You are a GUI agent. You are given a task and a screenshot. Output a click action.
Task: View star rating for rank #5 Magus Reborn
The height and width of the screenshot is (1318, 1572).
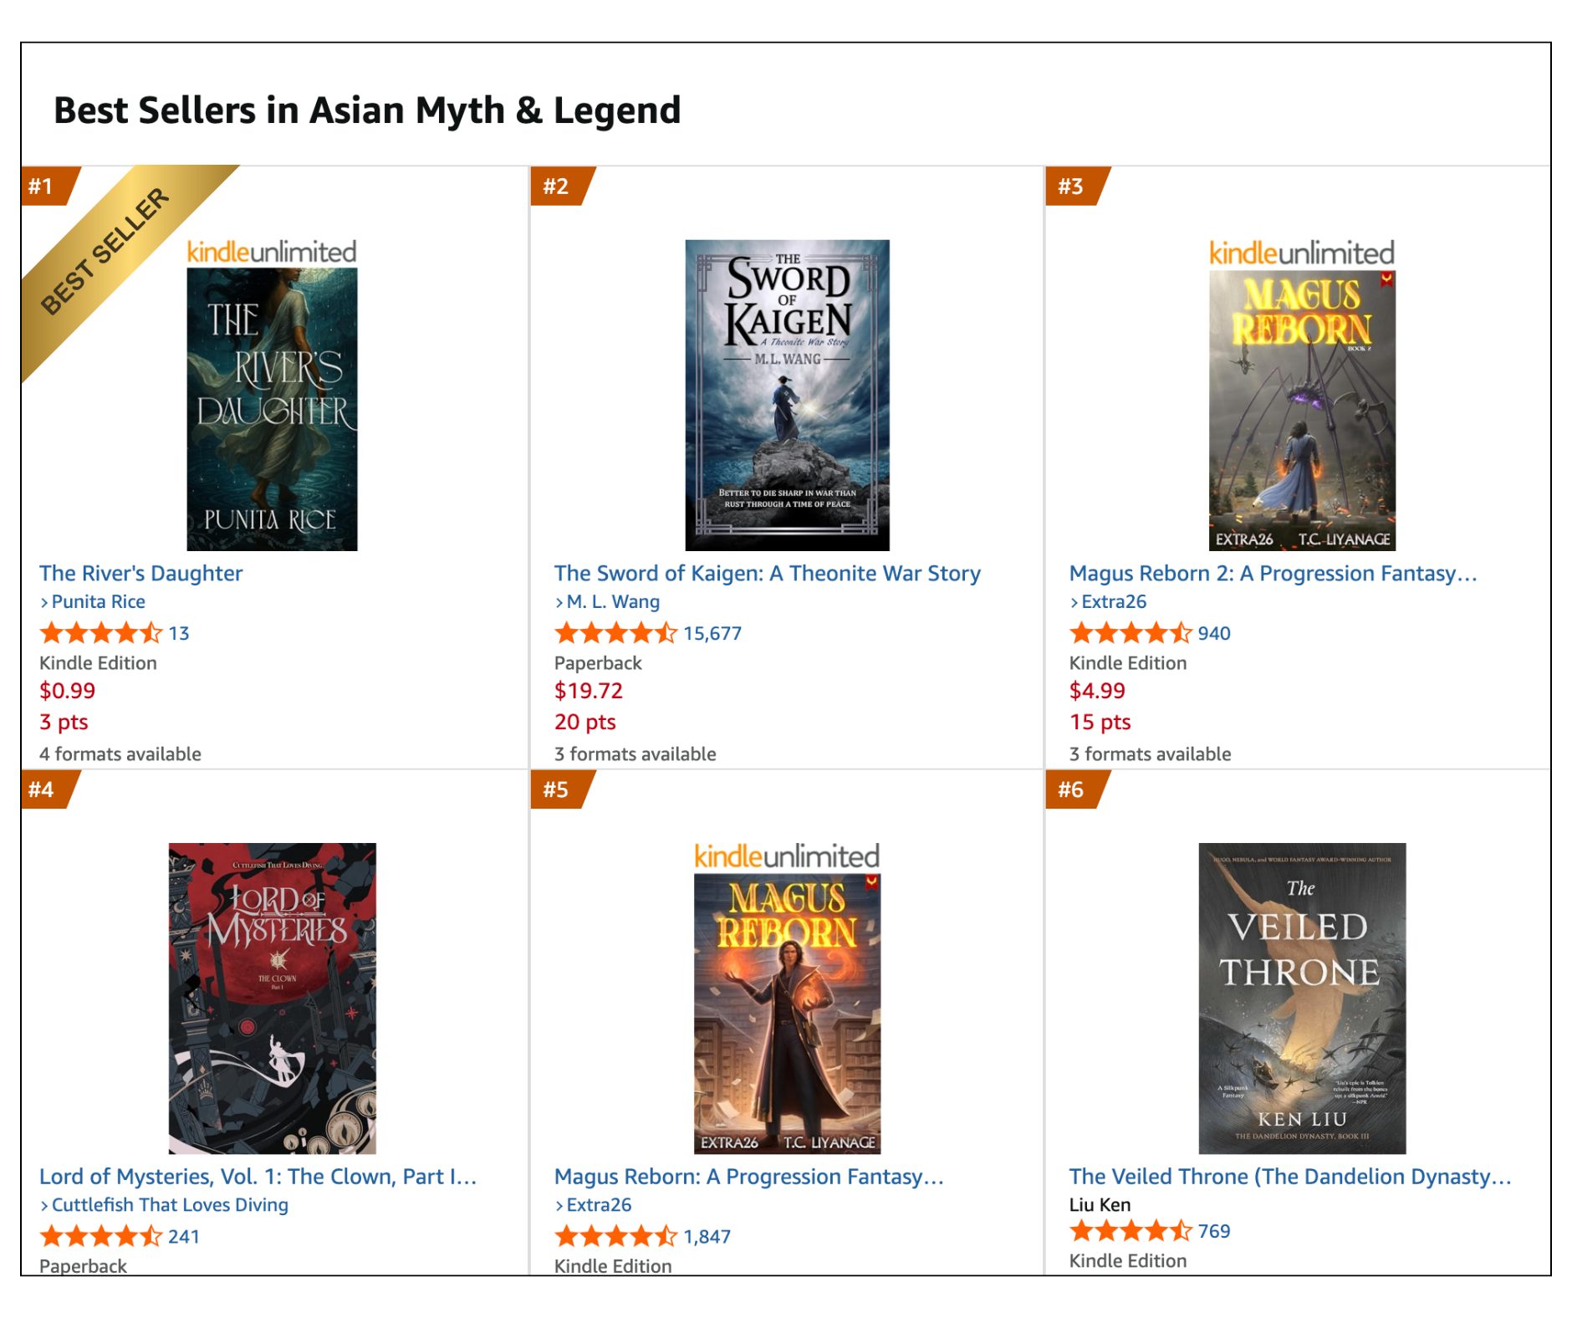[615, 1236]
